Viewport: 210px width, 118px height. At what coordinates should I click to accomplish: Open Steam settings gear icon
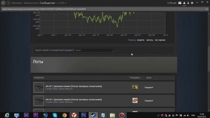pyautogui.click(x=192, y=3)
